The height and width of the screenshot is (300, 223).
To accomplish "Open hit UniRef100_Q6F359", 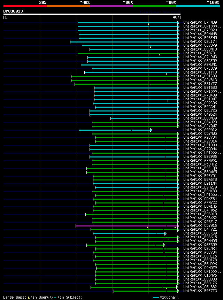I will 200,245.
